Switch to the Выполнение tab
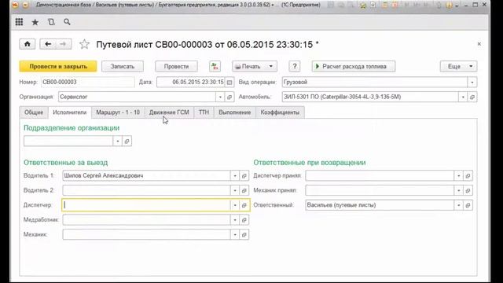The width and height of the screenshot is (503, 283). click(x=235, y=112)
